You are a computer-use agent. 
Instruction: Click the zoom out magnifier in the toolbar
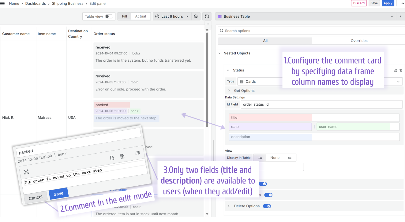tap(196, 16)
